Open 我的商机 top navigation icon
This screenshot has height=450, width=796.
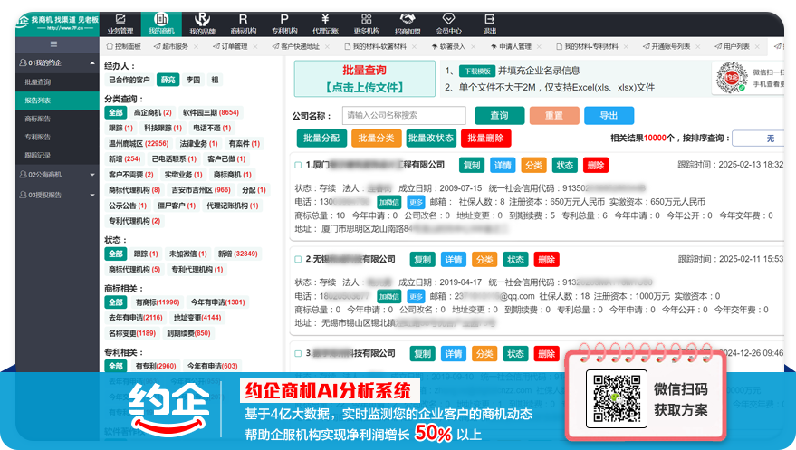tap(161, 24)
